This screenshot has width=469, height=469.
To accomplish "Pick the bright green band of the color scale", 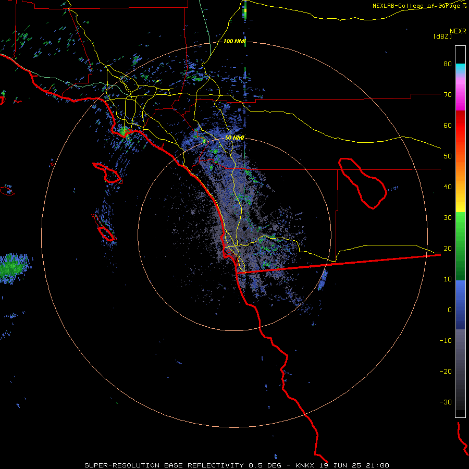I will tap(460, 221).
